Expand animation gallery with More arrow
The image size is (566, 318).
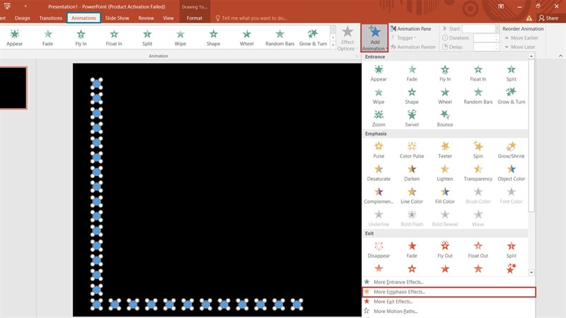click(333, 46)
